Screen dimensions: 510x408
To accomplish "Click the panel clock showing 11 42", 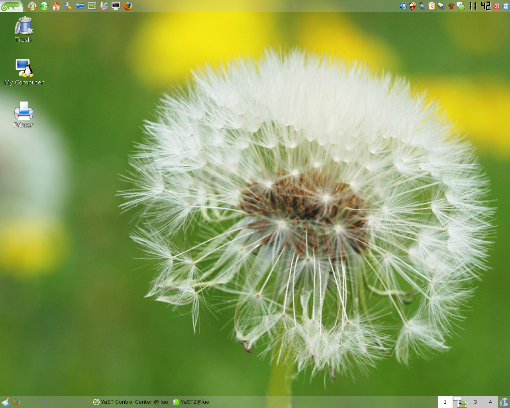I will click(x=480, y=6).
